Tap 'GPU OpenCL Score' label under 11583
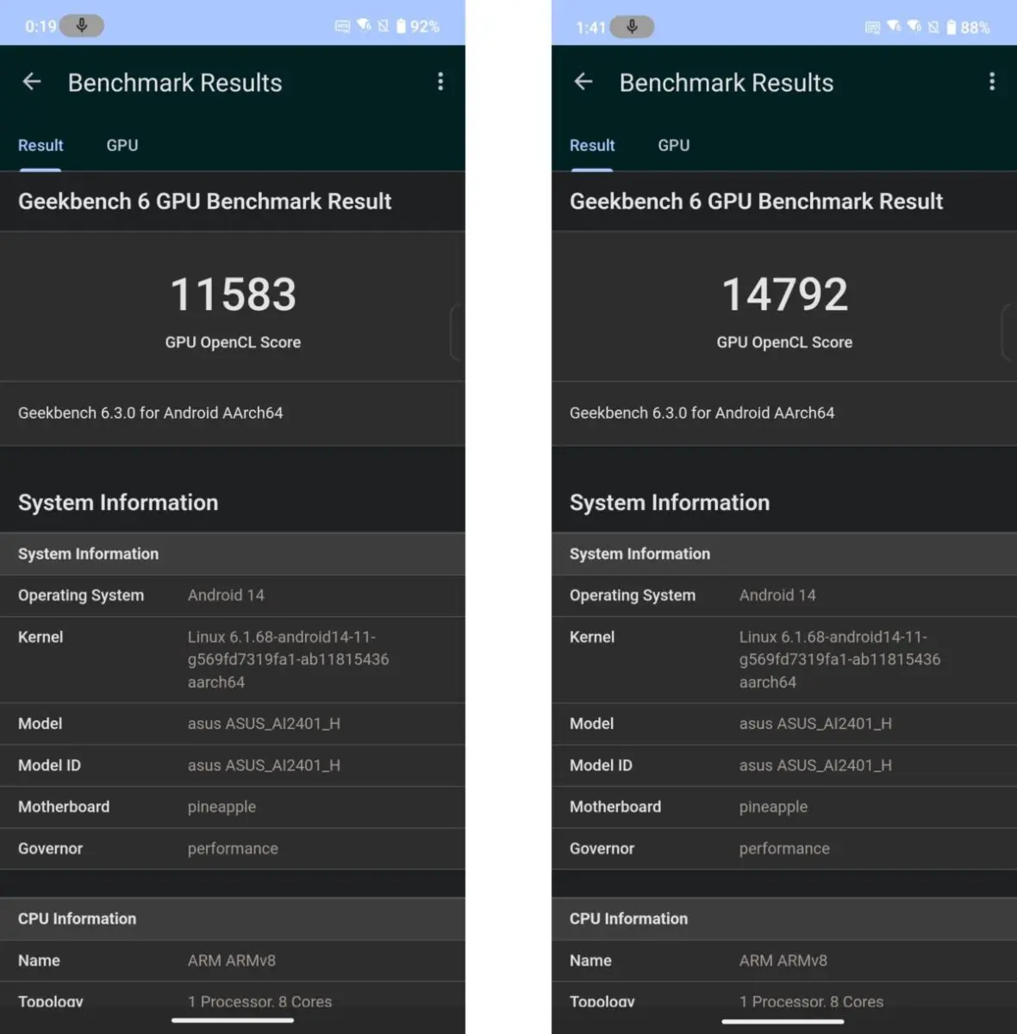1017x1034 pixels. click(234, 342)
